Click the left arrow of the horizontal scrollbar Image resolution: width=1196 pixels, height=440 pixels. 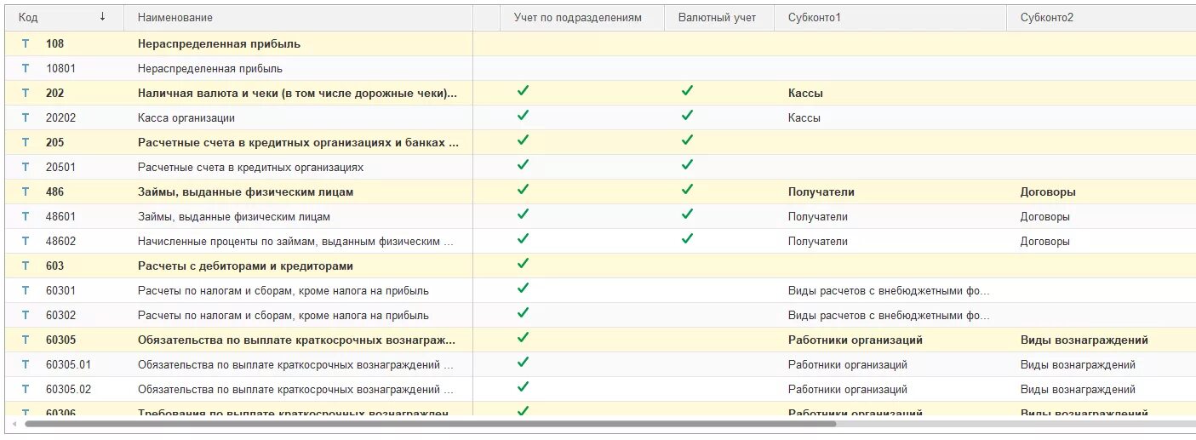13,423
